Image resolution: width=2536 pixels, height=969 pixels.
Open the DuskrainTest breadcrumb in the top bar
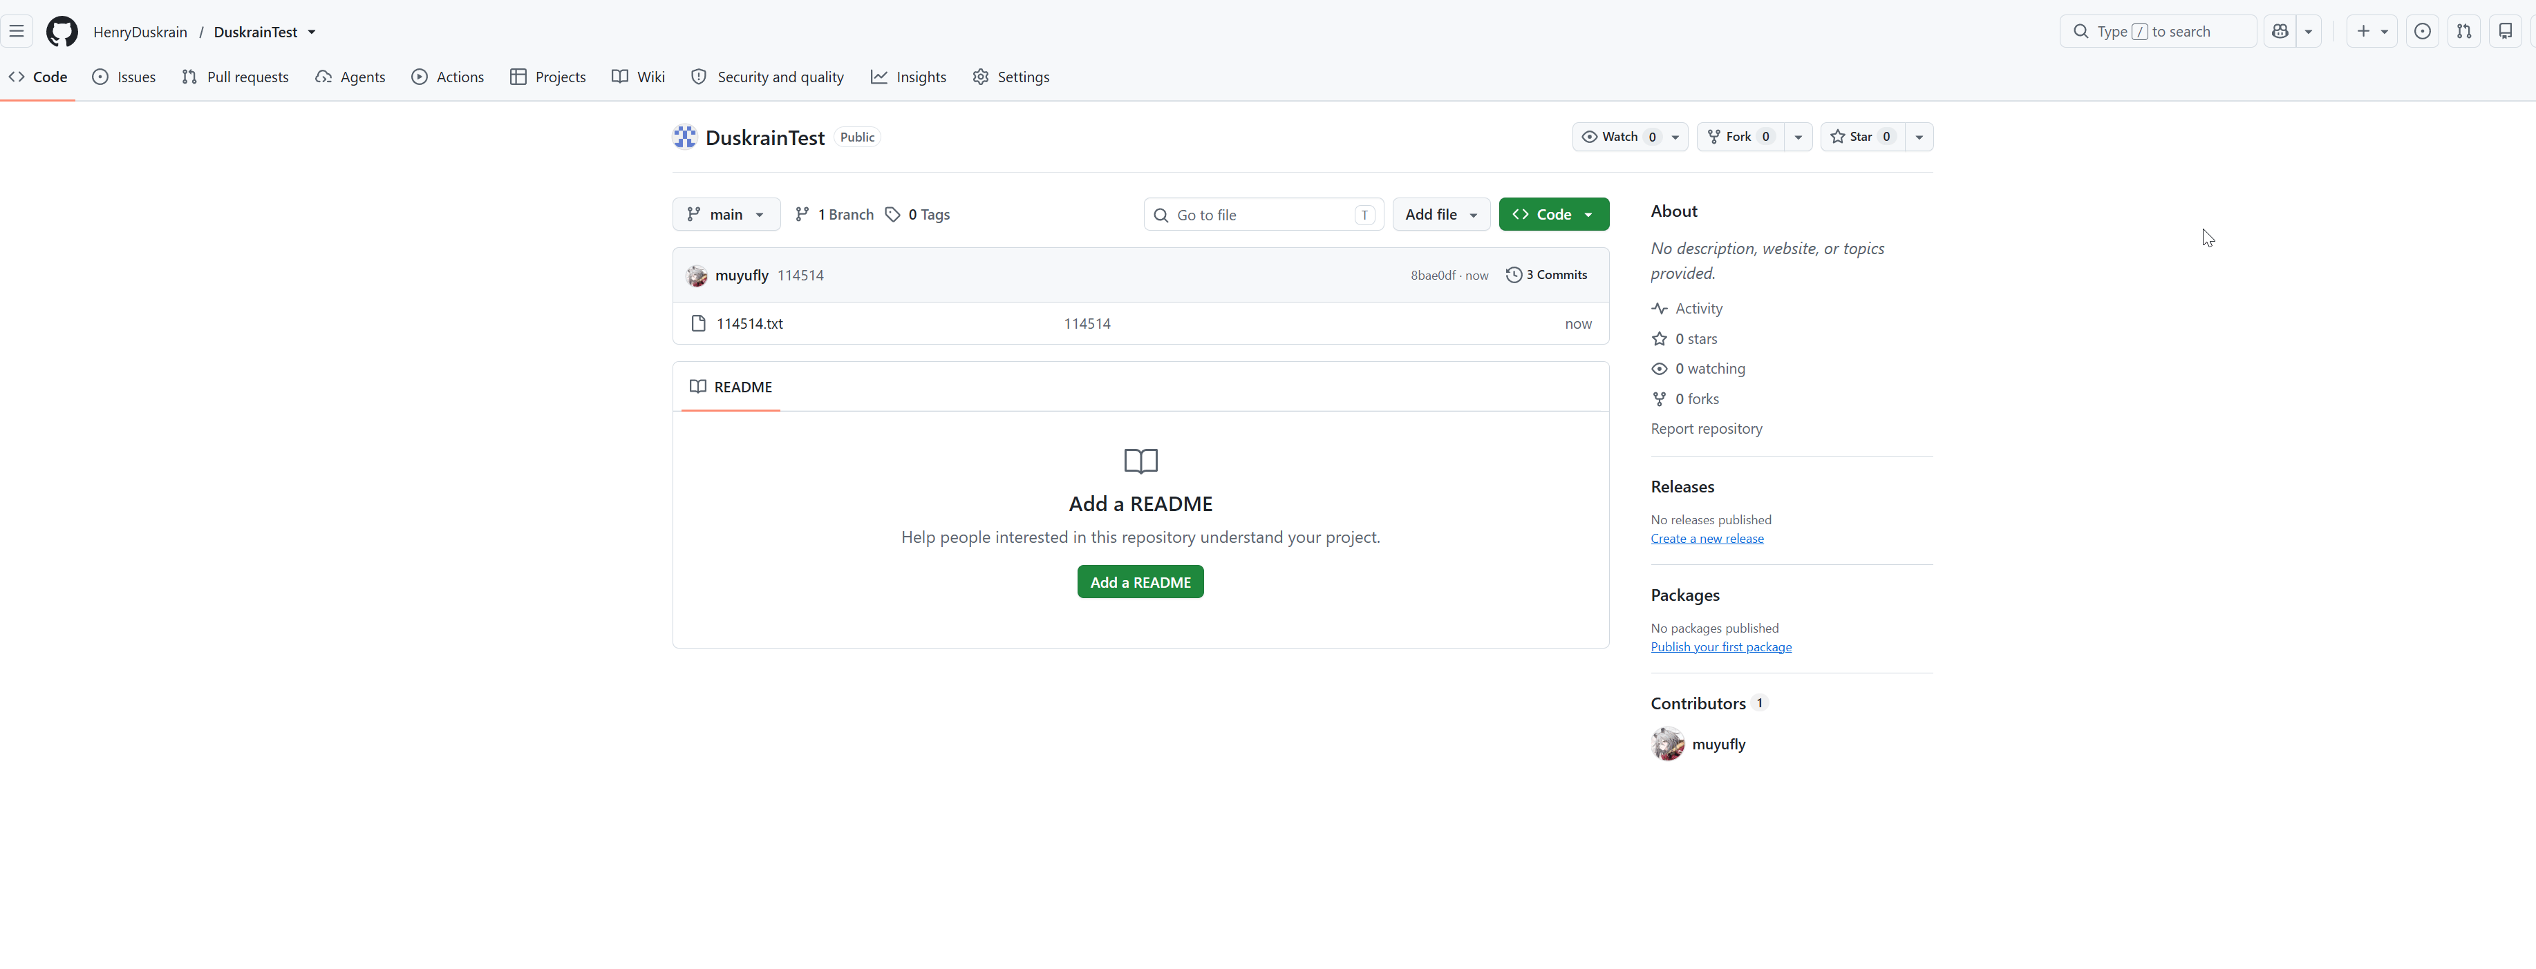coord(256,32)
